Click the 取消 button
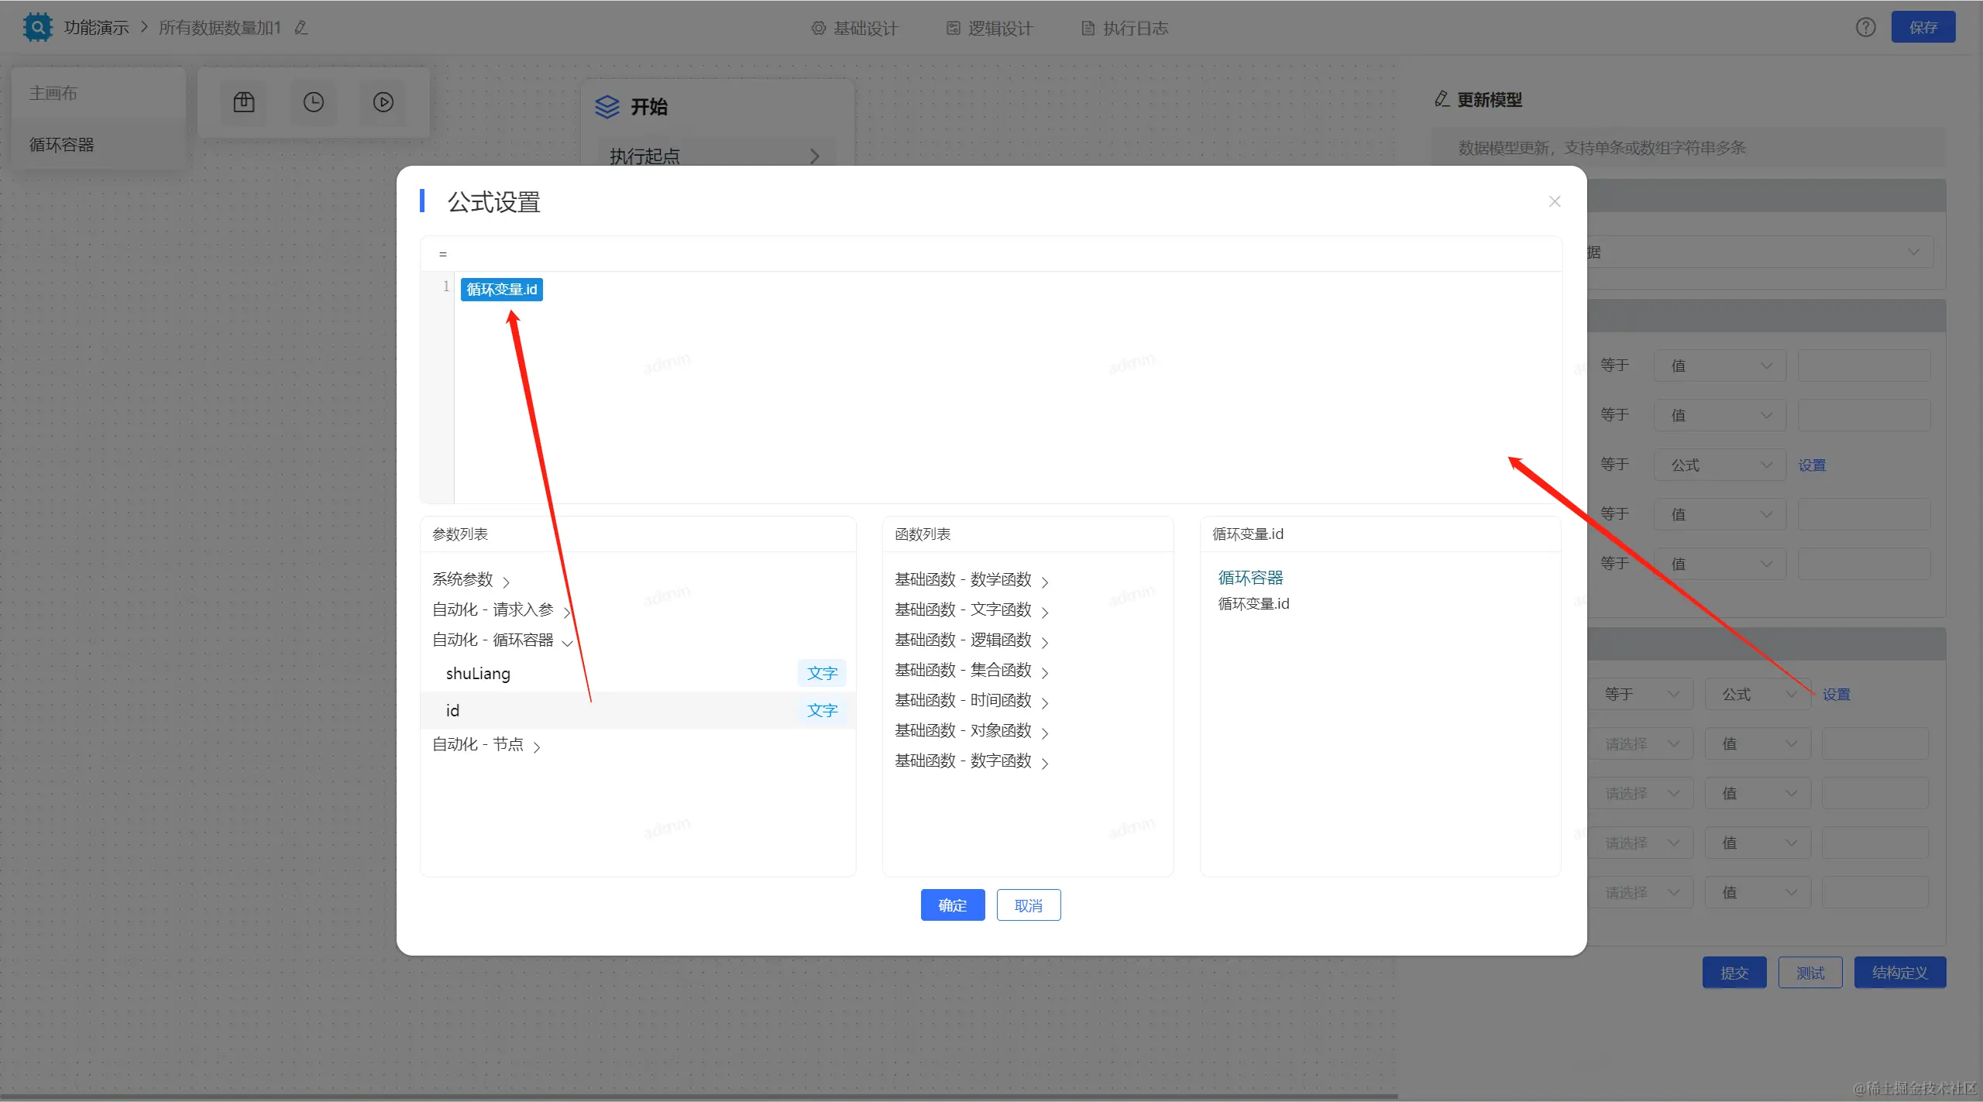 [x=1028, y=905]
